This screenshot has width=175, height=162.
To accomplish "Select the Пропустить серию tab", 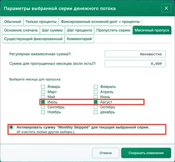I will pyautogui.click(x=113, y=30).
